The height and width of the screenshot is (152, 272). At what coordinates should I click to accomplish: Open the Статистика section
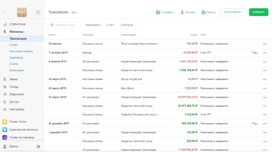click(x=17, y=24)
